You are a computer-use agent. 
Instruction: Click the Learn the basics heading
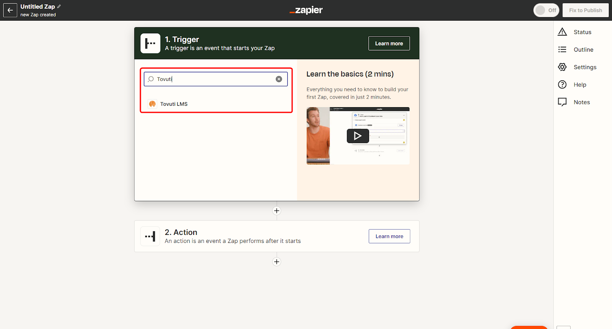(x=350, y=74)
